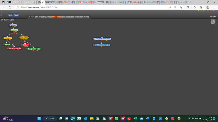Screen dimensions: 218x122
Task: Click the browser address bar URL
Action: tap(40, 7)
